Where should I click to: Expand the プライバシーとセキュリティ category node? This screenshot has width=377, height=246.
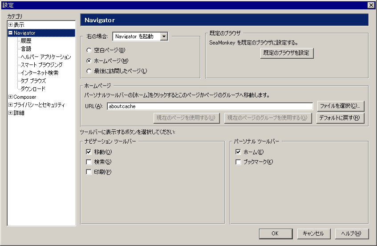pyautogui.click(x=10, y=105)
